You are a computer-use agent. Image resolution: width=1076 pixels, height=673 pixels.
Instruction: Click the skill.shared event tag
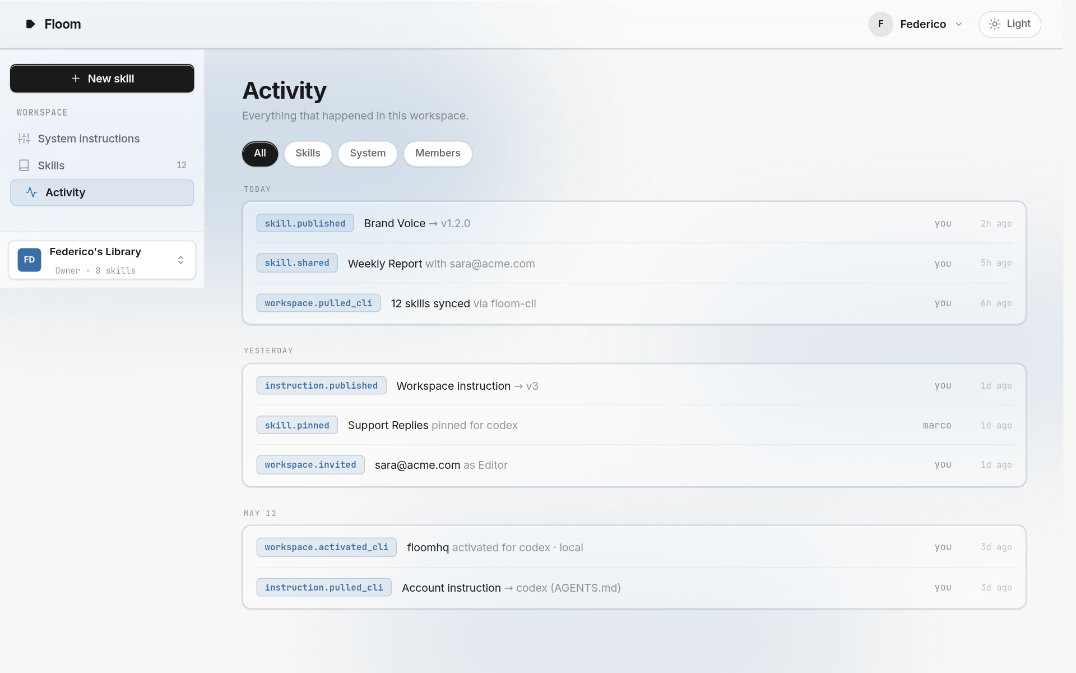pyautogui.click(x=297, y=263)
